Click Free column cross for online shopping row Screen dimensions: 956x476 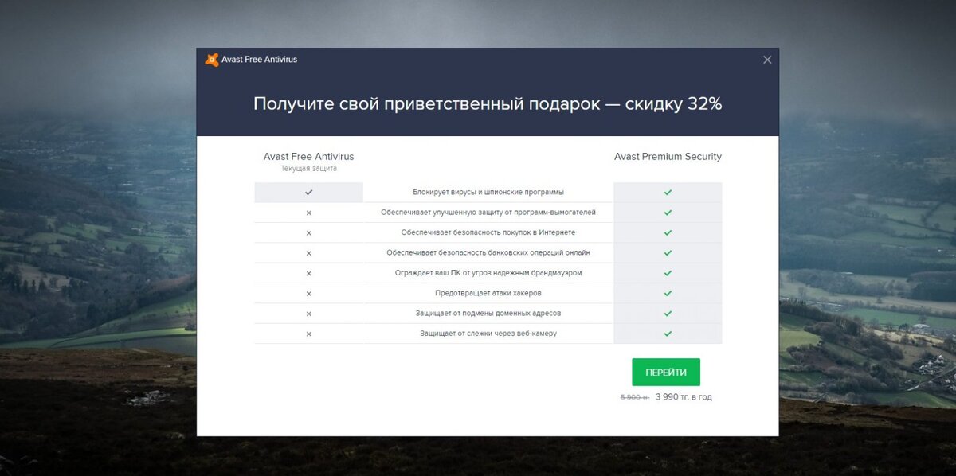(308, 232)
